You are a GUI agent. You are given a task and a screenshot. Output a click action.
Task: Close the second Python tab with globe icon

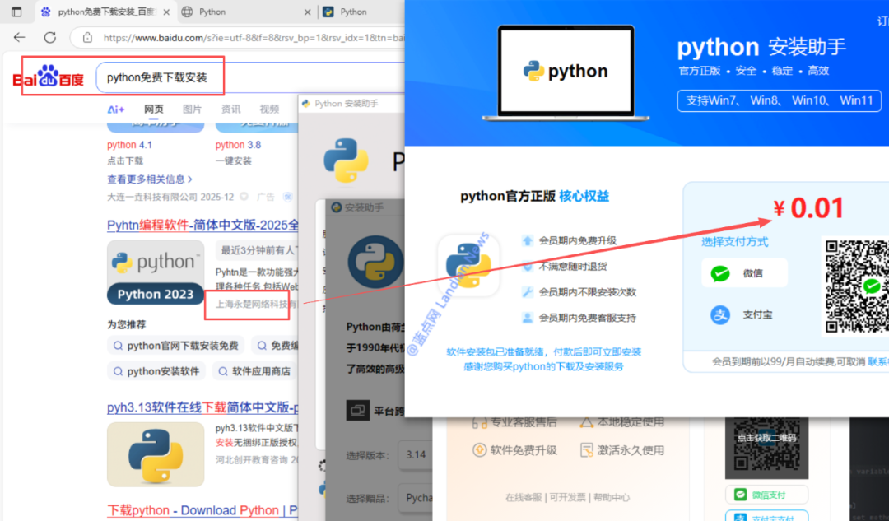pyautogui.click(x=307, y=12)
